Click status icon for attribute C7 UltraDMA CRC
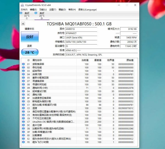This screenshot has height=149, width=165. pyautogui.click(x=23, y=122)
